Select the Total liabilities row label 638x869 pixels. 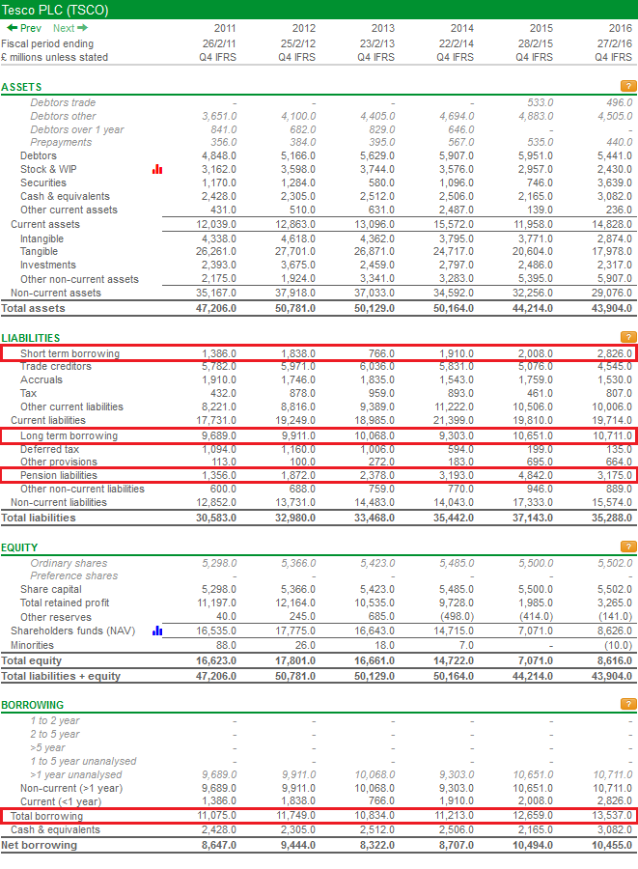click(39, 519)
